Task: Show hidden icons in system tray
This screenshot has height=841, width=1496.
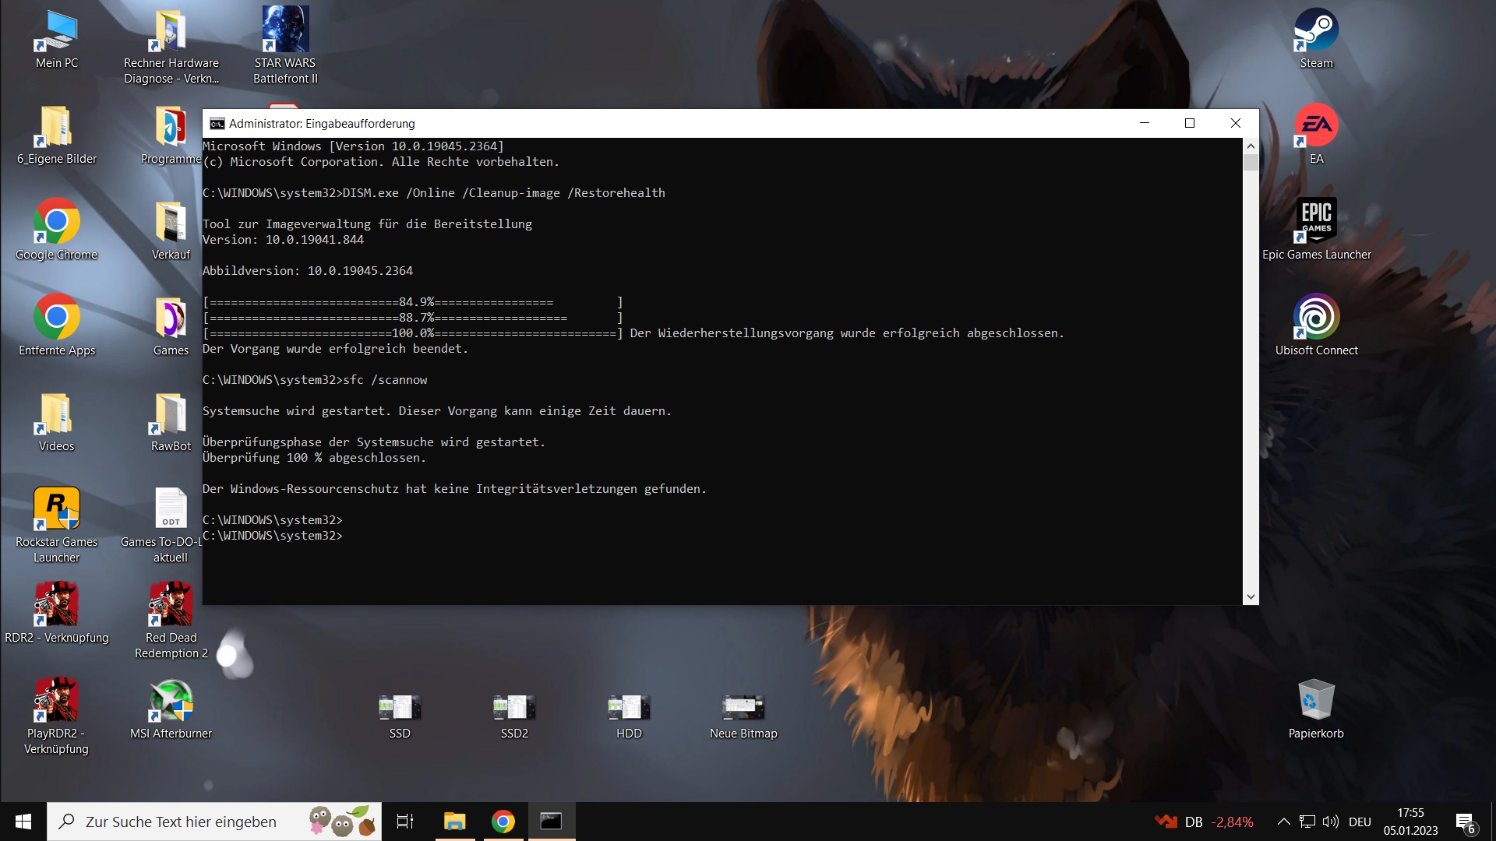Action: 1283,822
